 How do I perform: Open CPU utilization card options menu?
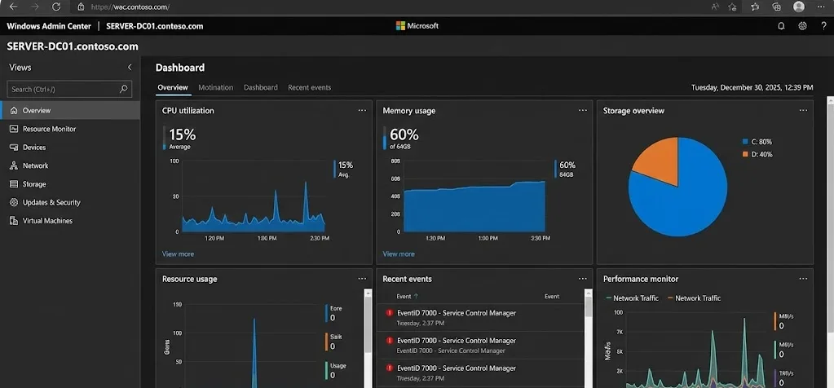(362, 111)
